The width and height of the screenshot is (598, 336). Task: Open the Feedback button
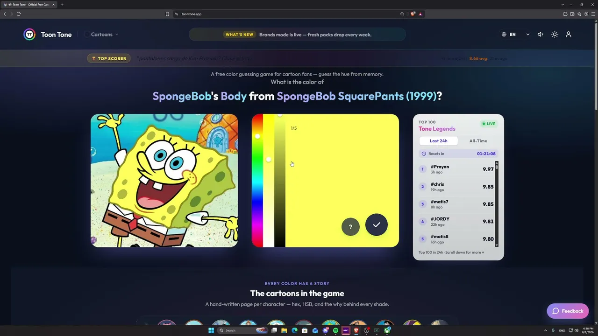(568, 311)
